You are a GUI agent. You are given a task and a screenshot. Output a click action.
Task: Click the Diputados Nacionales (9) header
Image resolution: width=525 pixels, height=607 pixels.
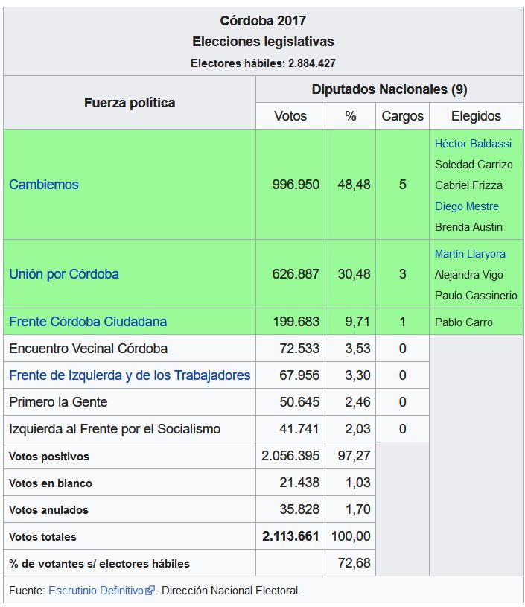point(389,89)
